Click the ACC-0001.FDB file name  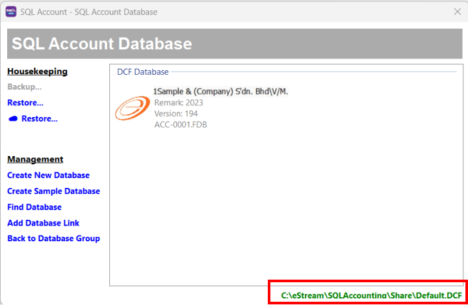(181, 124)
